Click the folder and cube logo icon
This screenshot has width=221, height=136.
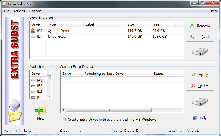point(15,110)
